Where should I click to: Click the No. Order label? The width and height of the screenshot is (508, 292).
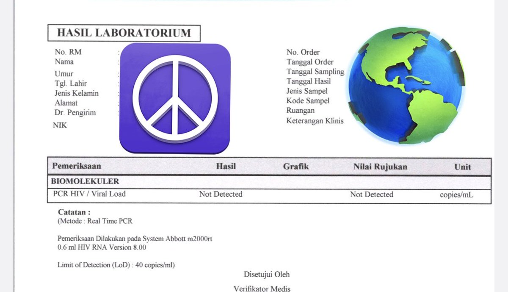pos(303,53)
